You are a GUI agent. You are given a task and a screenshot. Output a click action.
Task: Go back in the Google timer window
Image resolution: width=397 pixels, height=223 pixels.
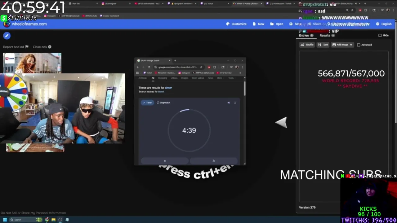coord(138,67)
